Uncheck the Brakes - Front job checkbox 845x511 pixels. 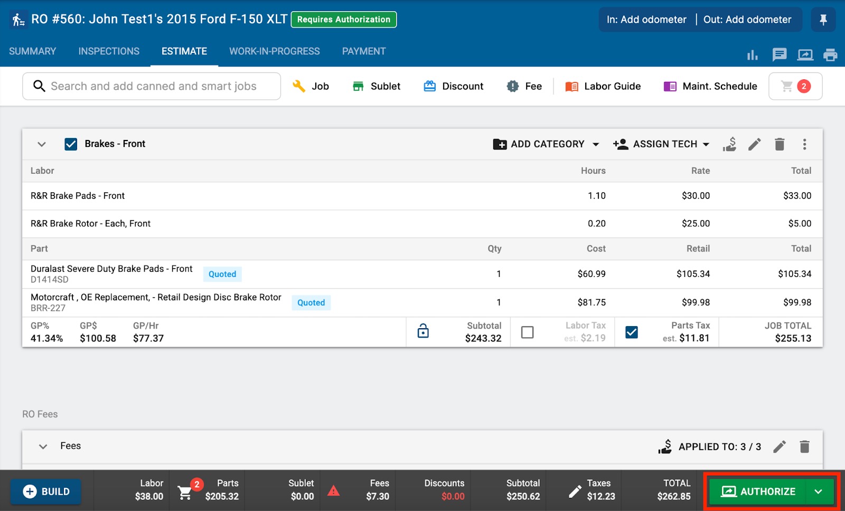click(71, 144)
